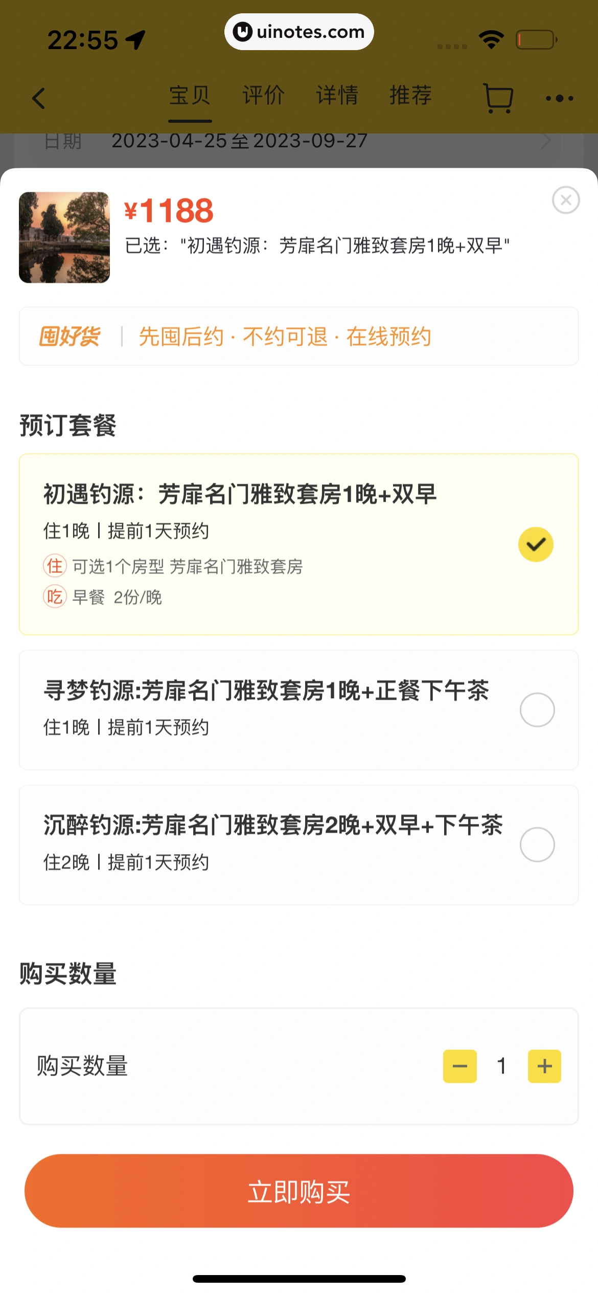
Task: Open the 推荐 tab
Action: pyautogui.click(x=410, y=96)
